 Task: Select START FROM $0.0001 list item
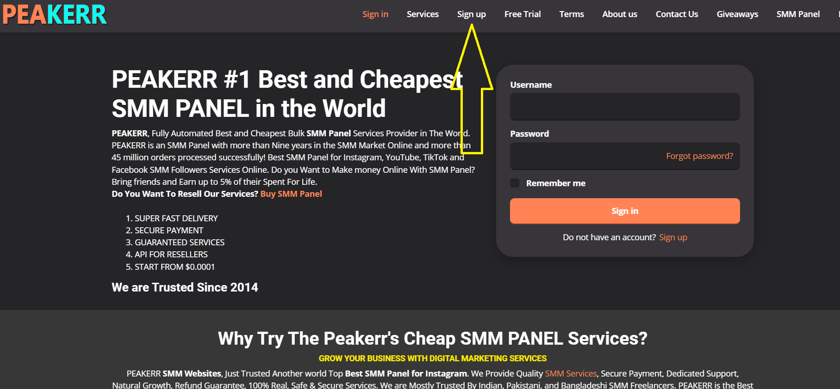pos(174,267)
